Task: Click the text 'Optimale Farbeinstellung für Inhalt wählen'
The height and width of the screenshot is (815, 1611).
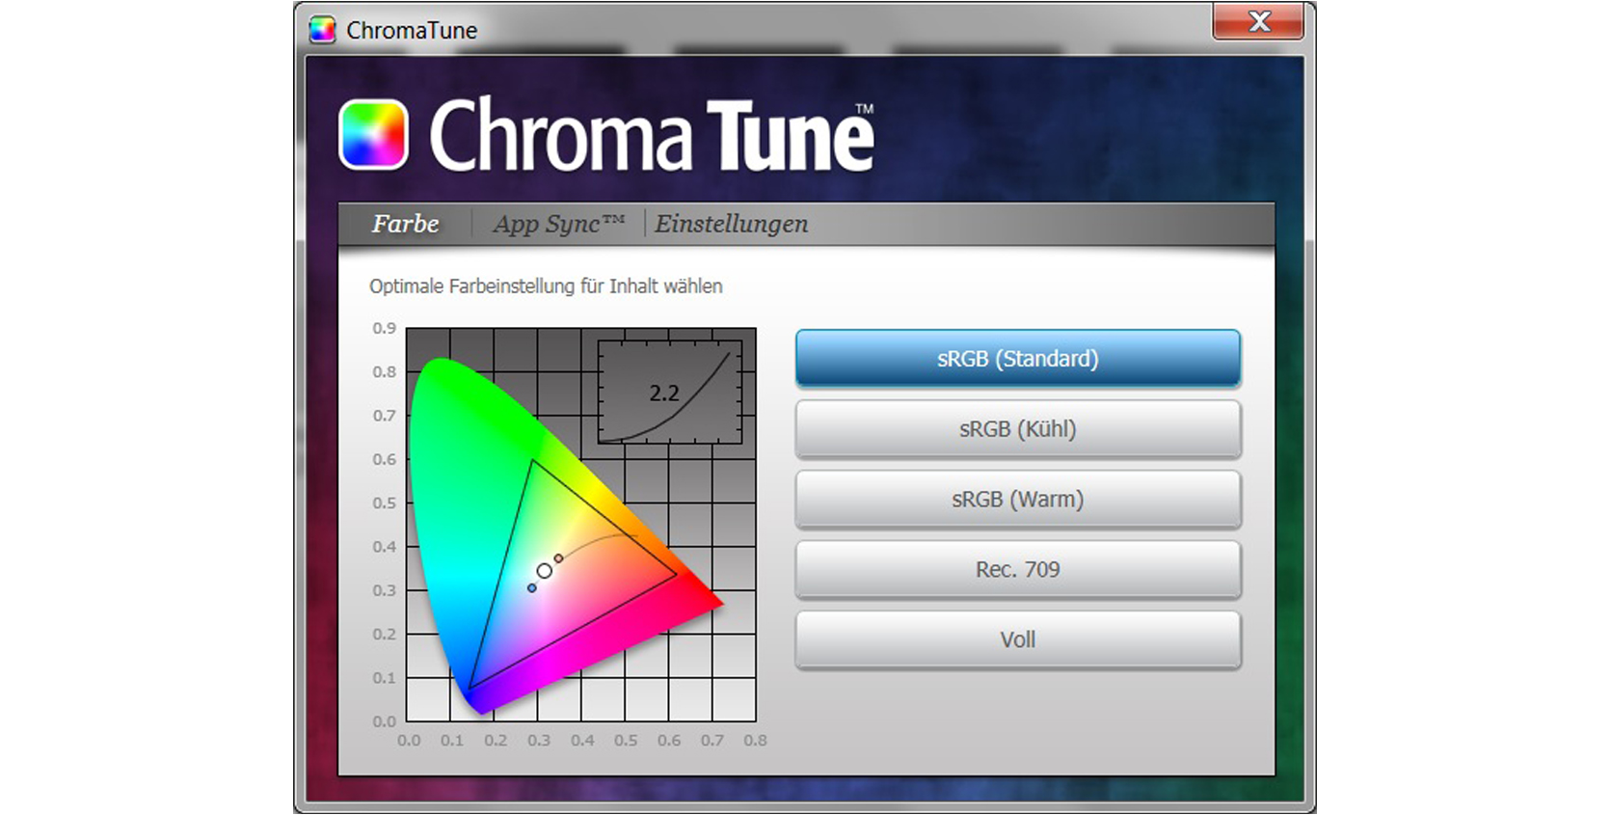Action: coord(546,286)
